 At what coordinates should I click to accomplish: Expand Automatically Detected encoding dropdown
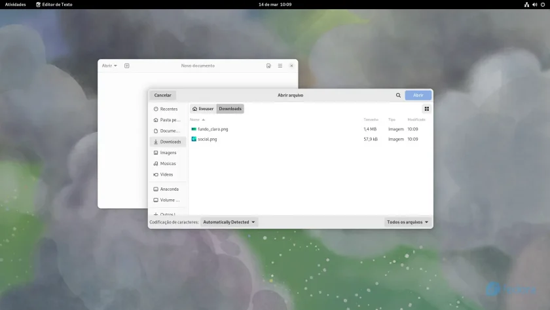pyautogui.click(x=229, y=222)
